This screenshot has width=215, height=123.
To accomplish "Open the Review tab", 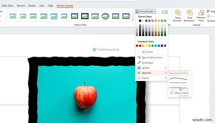I will tap(32, 6).
